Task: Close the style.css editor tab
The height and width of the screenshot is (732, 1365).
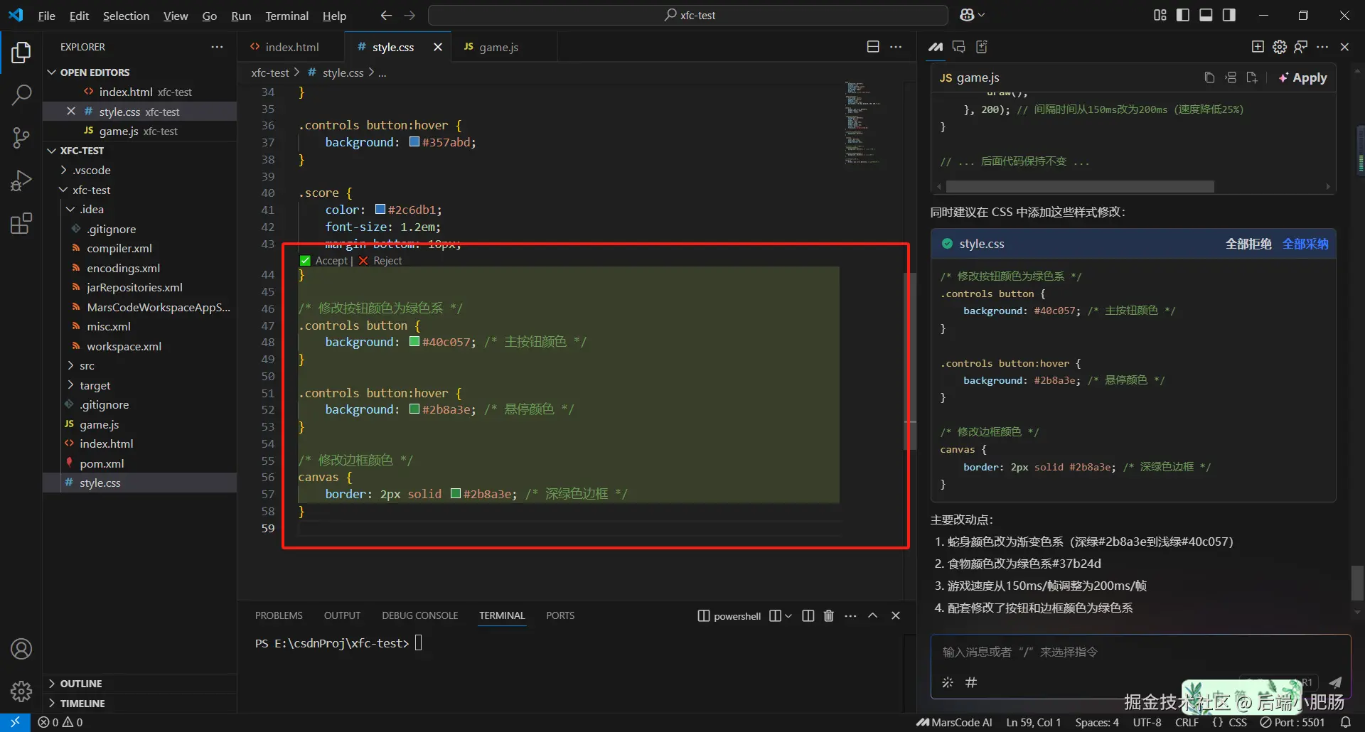Action: point(438,47)
